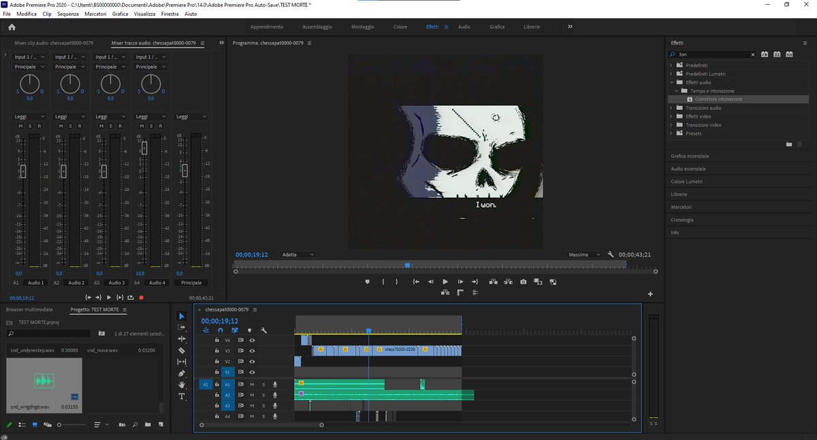
Task: Toggle lock on track V4
Action: [x=217, y=339]
